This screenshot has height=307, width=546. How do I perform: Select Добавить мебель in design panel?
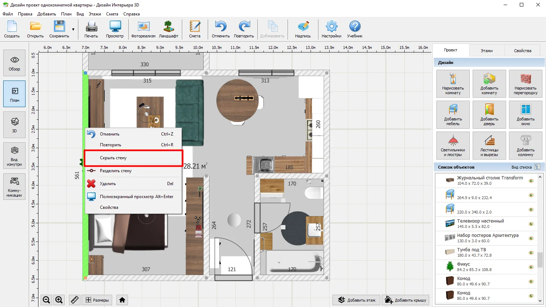click(453, 115)
